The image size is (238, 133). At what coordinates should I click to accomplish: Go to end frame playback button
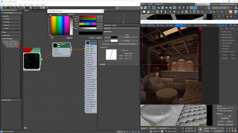coord(195,128)
